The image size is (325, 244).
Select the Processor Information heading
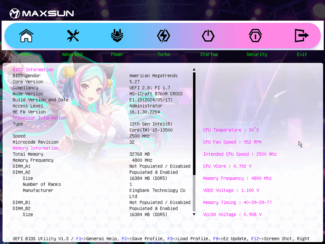(x=39, y=118)
